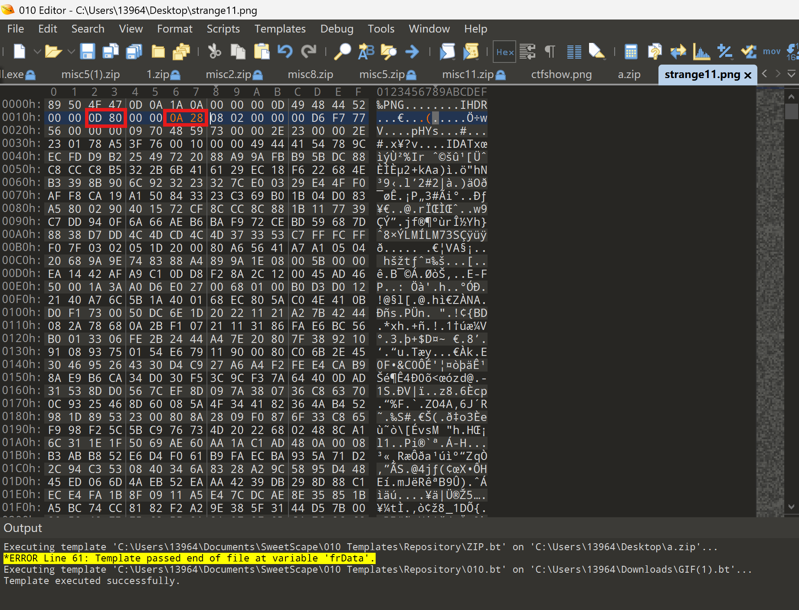Screen dimensions: 799x610
Task: Open Find with the magnifier icon
Action: (342, 52)
